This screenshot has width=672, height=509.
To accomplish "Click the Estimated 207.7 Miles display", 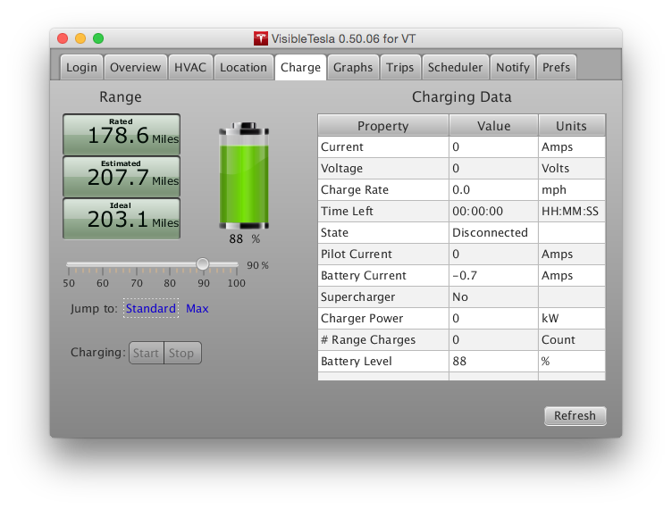I will pyautogui.click(x=122, y=177).
